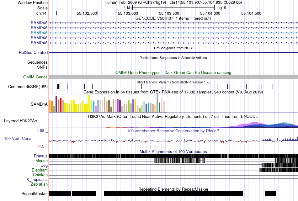The height and width of the screenshot is (201, 298).
Task: Click the GTEx Gene Expression in 54 tissues title
Action: [x=173, y=92]
